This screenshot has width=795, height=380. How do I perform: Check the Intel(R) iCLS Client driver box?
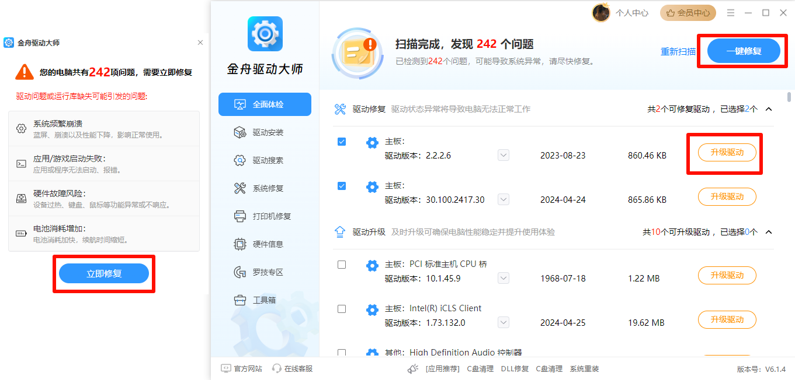[342, 309]
